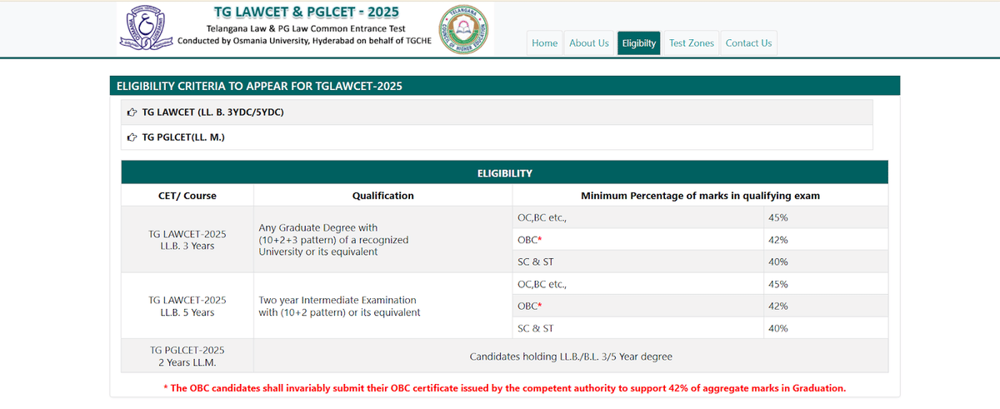Expand TG PGLCET(LL. M.) section
1000x409 pixels.
point(497,137)
